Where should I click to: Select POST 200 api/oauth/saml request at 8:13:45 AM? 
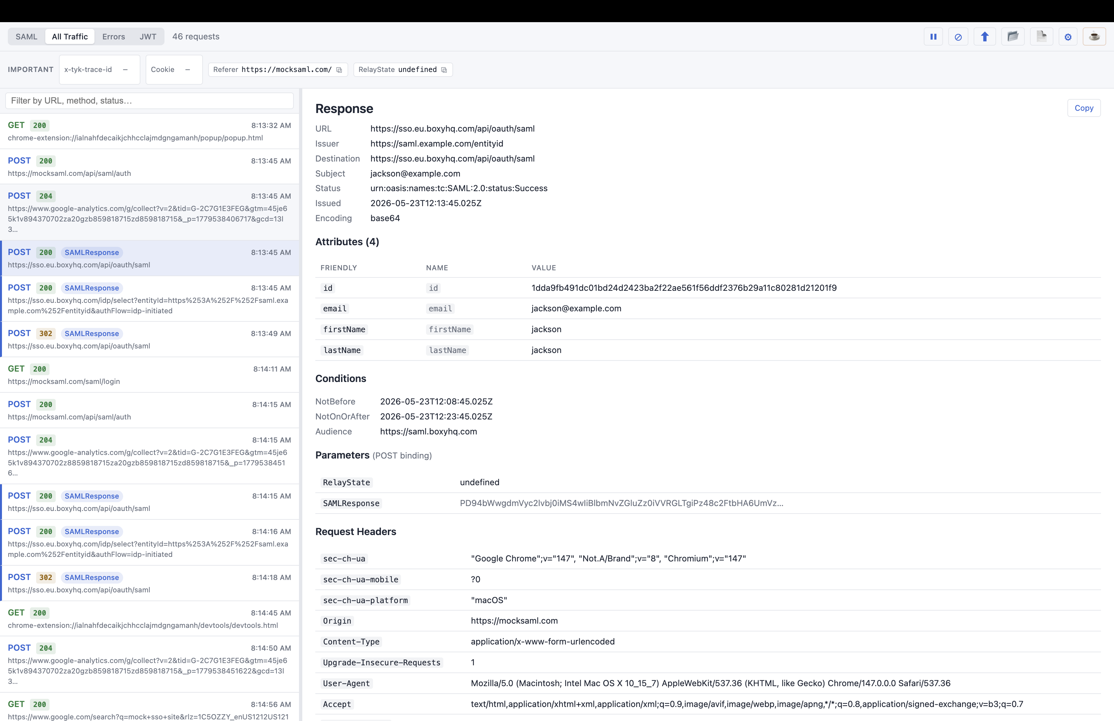point(149,258)
